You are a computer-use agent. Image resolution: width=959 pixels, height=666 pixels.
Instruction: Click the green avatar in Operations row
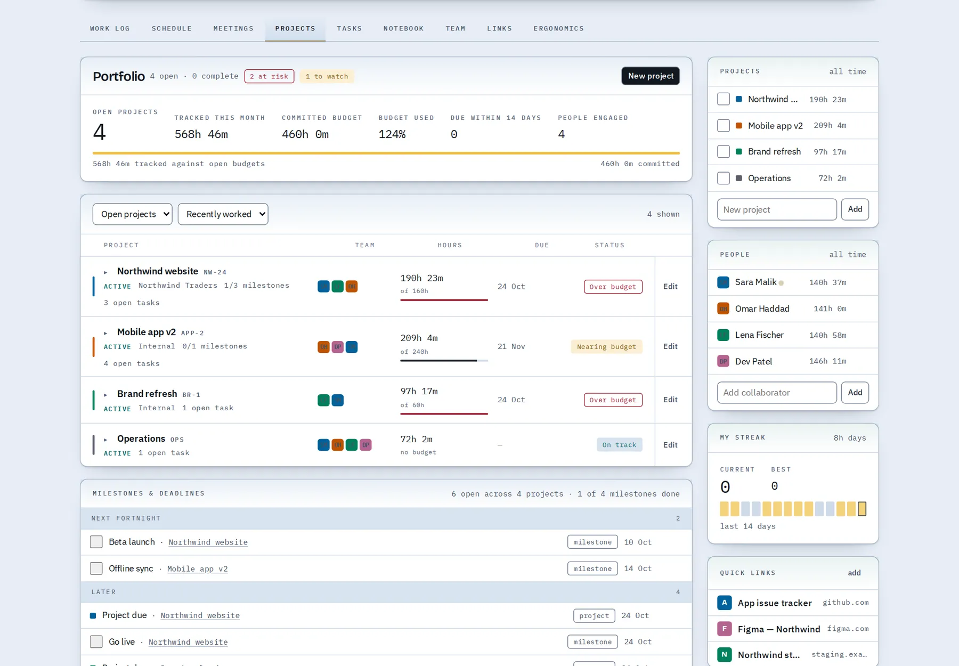point(352,445)
